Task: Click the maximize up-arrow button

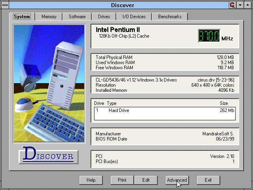Action: [248, 5]
